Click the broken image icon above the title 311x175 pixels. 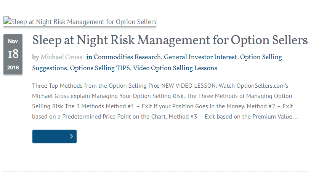point(7,21)
